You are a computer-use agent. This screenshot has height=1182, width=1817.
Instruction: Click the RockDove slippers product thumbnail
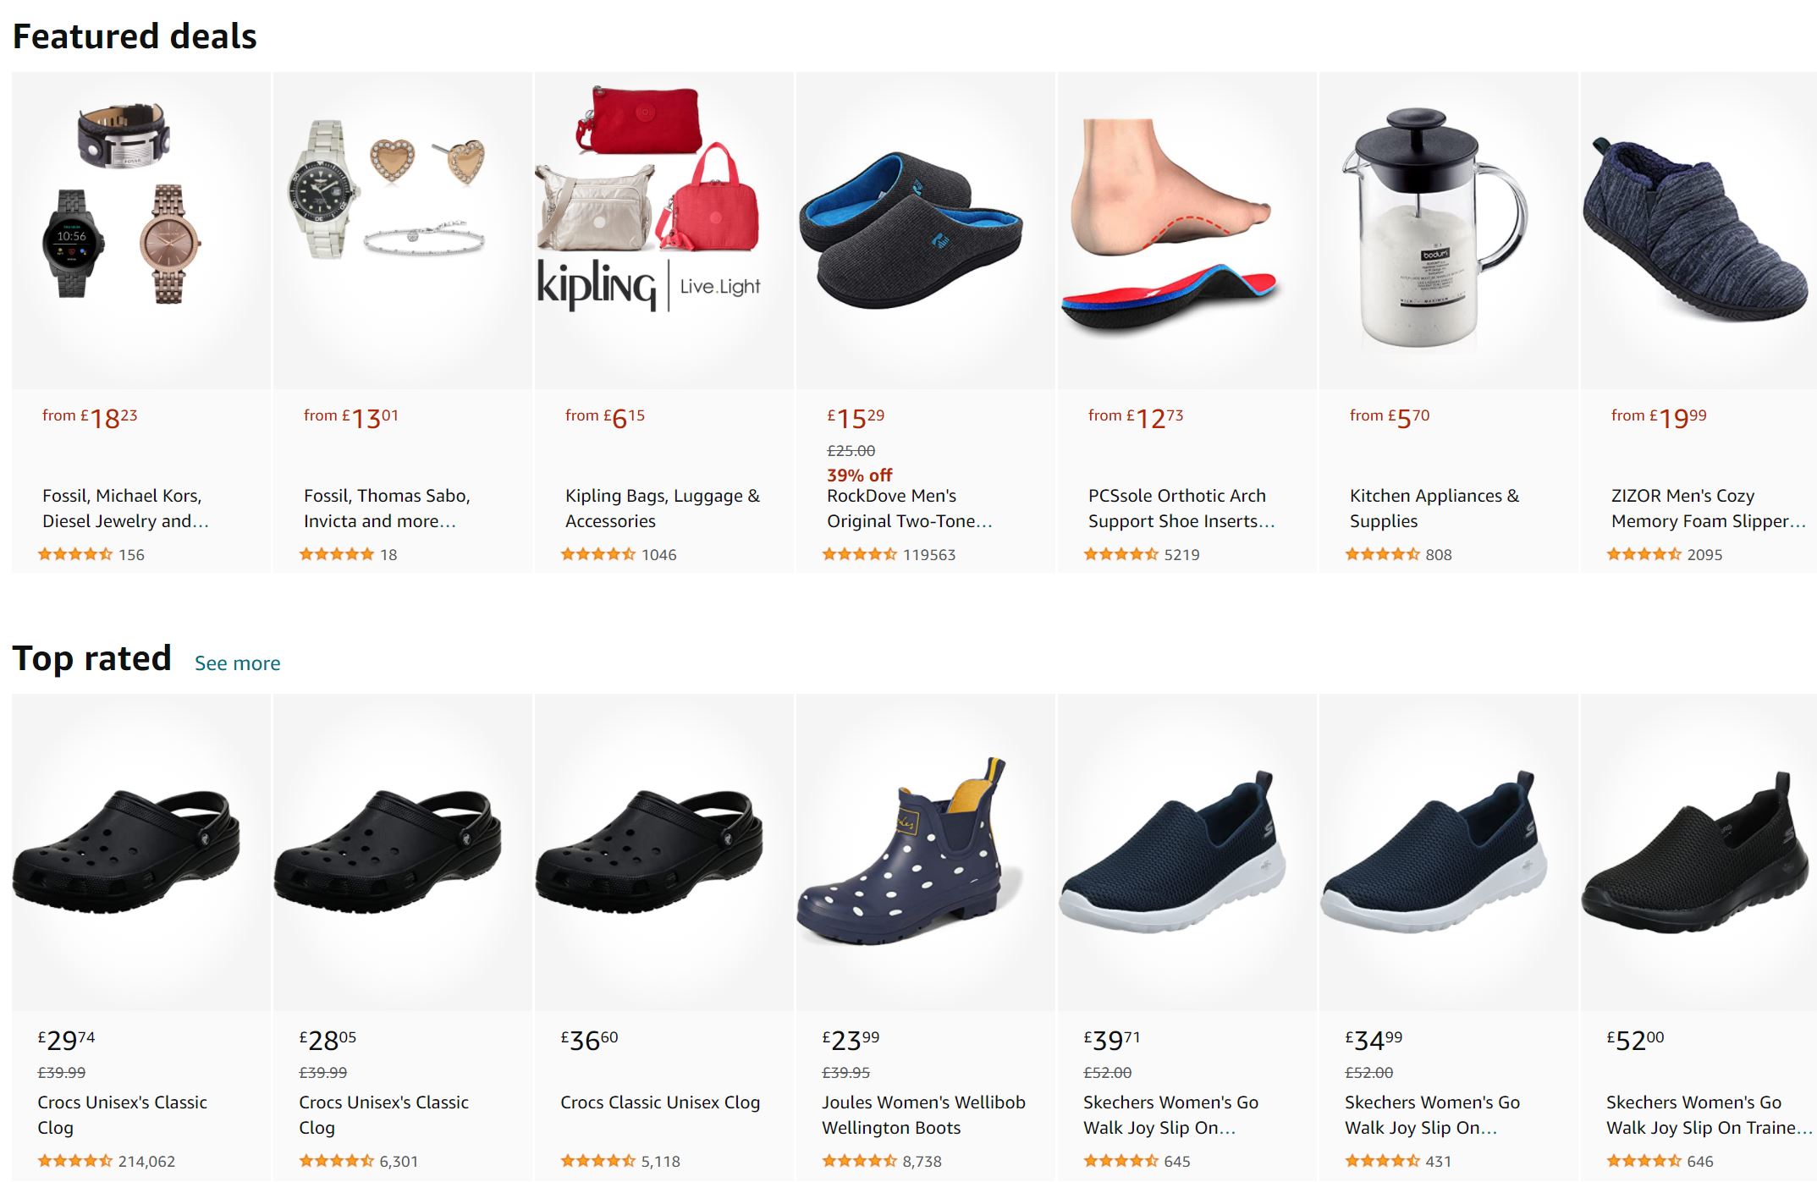[926, 230]
